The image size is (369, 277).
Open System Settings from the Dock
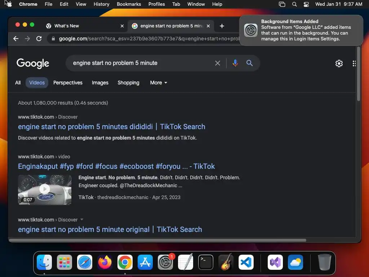click(x=165, y=262)
